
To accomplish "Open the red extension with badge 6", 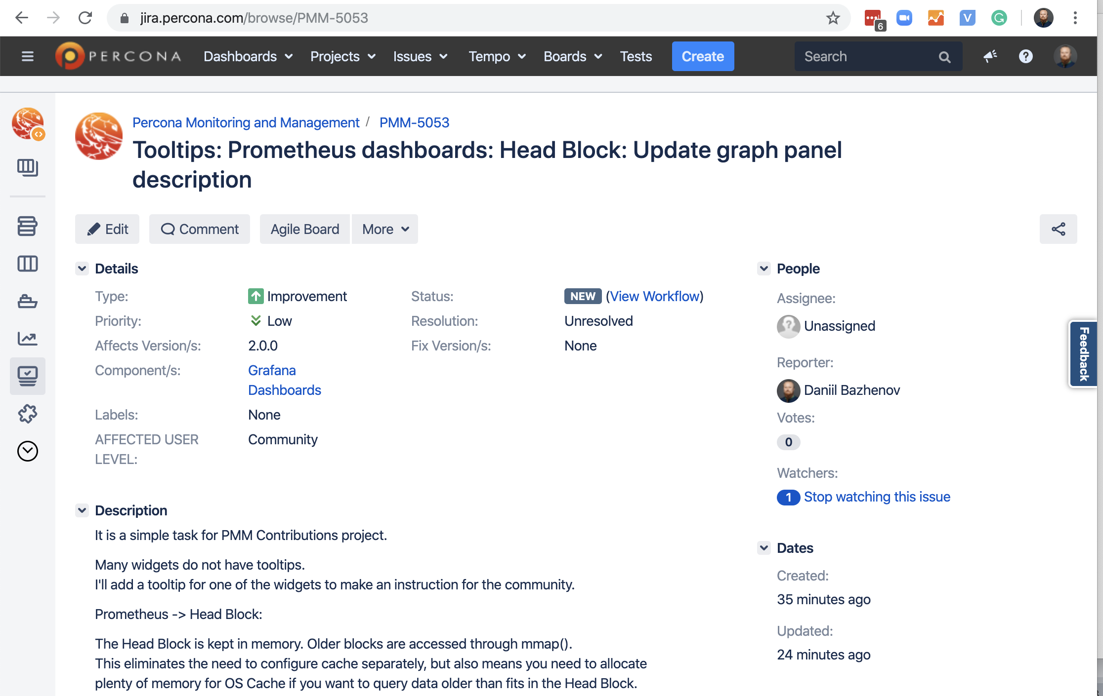I will pos(874,19).
